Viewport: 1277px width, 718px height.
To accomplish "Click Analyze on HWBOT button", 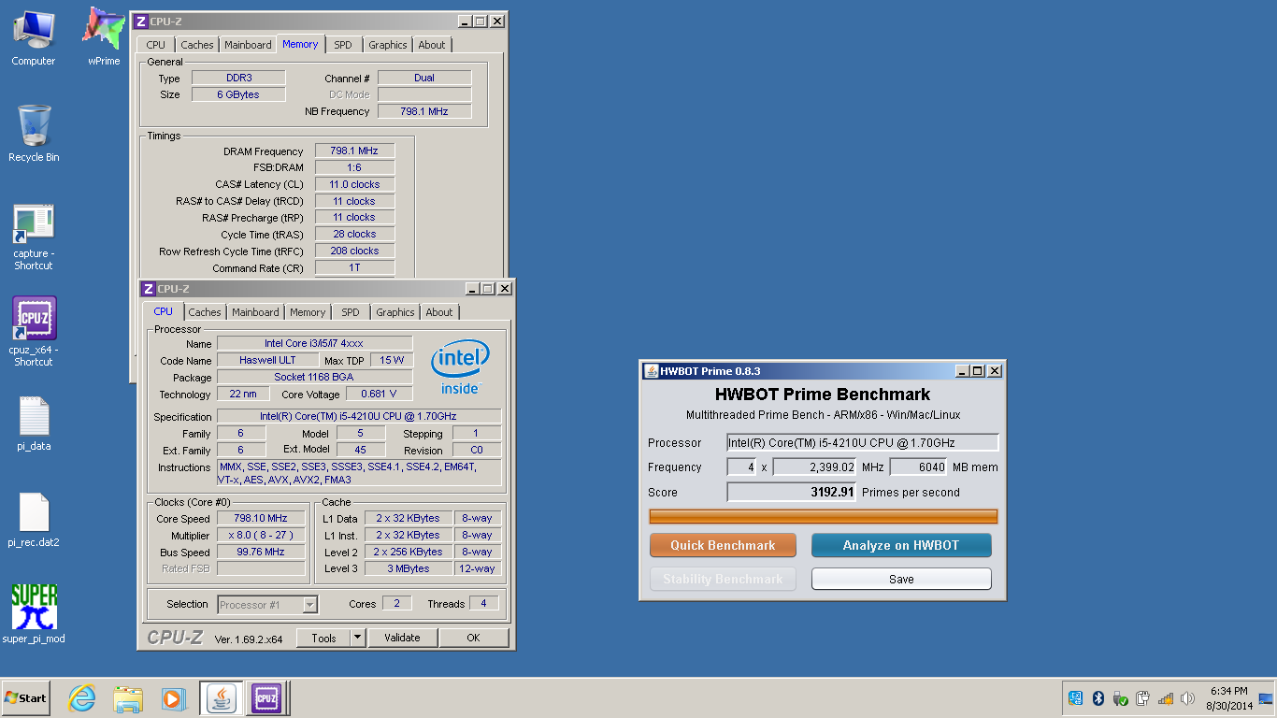I will point(901,545).
